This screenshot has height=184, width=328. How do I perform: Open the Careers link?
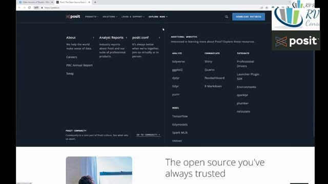(72, 57)
